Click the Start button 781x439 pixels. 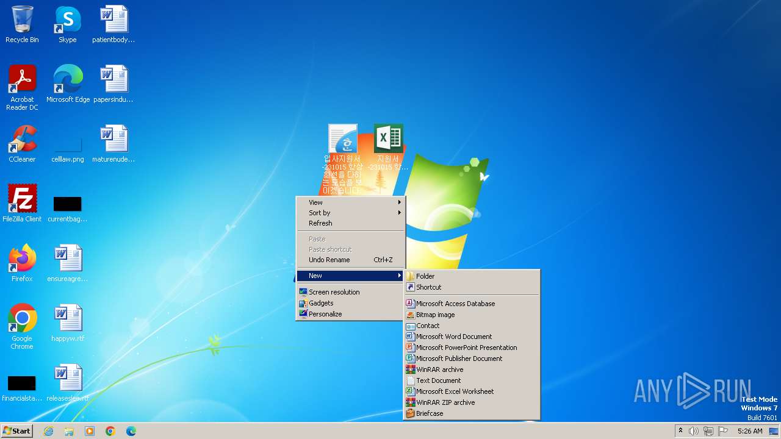point(17,431)
